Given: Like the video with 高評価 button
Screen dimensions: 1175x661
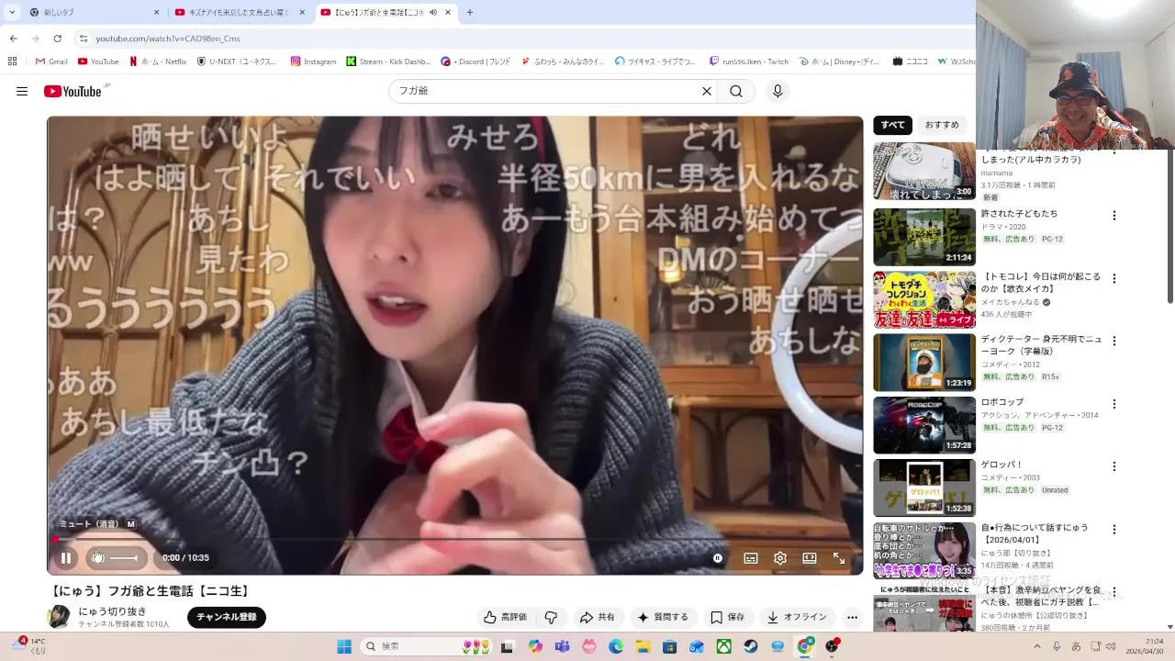Looking at the screenshot, I should (505, 617).
